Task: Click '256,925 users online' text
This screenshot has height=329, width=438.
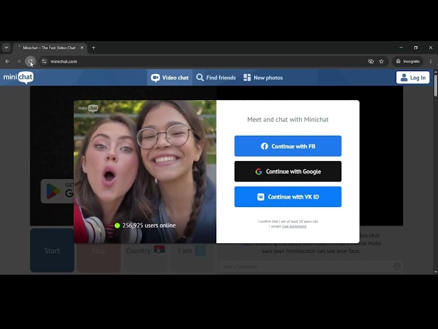Action: (149, 226)
